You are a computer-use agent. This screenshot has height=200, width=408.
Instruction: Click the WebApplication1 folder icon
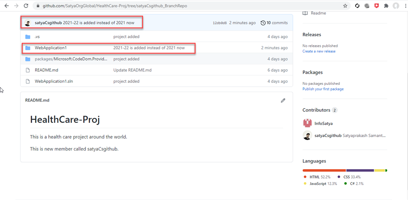27,48
